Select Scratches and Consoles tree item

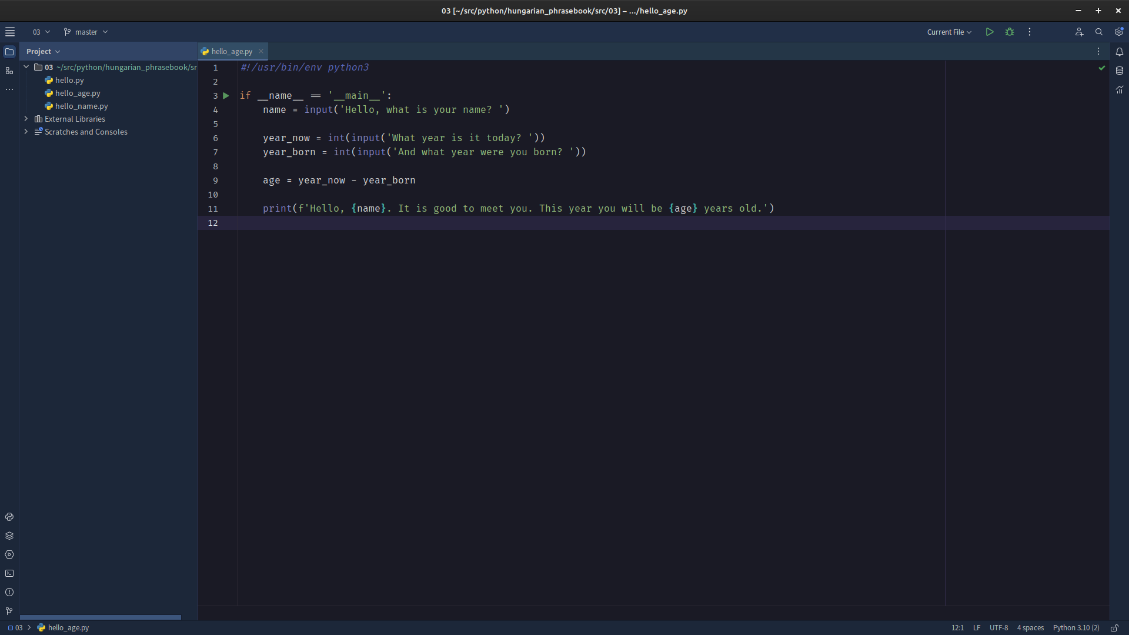point(86,132)
